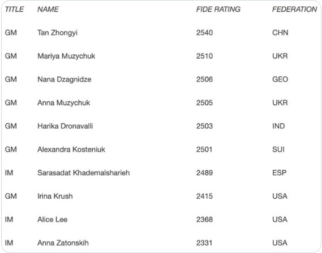This screenshot has height=253, width=322.
Task: Click the FEDERATION column header
Action: (294, 9)
